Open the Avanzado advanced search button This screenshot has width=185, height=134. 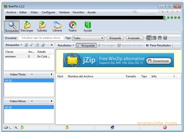tap(135, 38)
